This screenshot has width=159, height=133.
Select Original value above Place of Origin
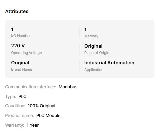93,46
